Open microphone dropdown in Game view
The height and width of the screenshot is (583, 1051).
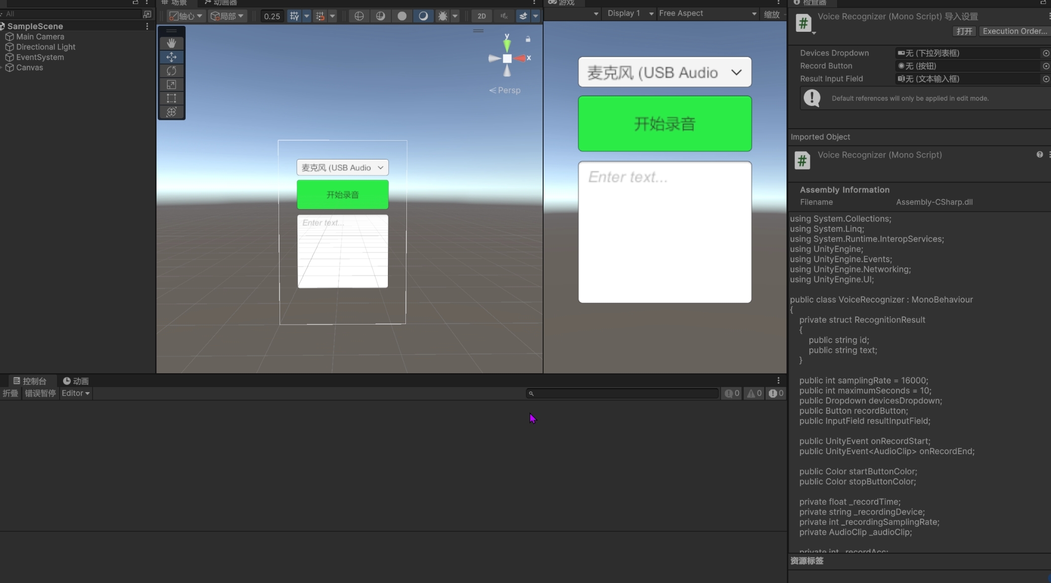(x=665, y=73)
